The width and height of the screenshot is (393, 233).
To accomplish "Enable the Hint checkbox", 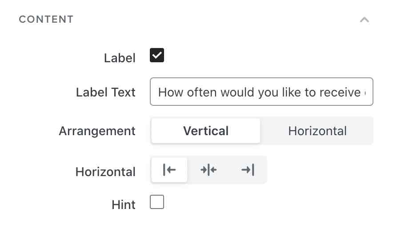I will coord(157,203).
